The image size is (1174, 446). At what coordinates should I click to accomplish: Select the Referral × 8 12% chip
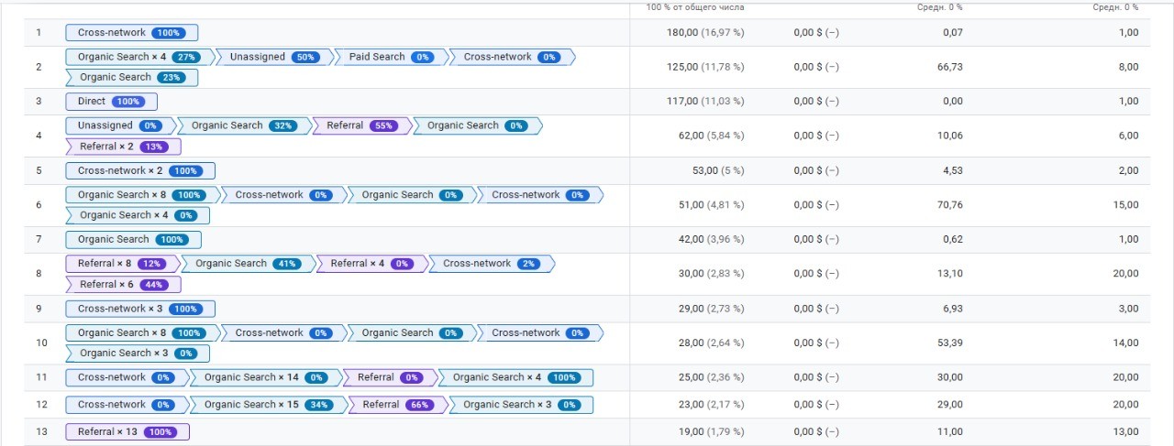[120, 264]
